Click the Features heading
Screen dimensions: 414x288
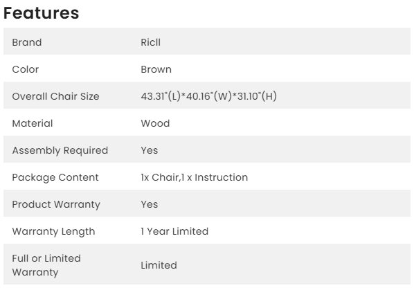click(41, 12)
